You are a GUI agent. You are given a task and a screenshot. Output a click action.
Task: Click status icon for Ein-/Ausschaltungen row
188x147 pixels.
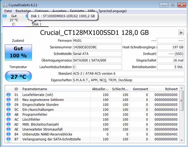(8, 109)
